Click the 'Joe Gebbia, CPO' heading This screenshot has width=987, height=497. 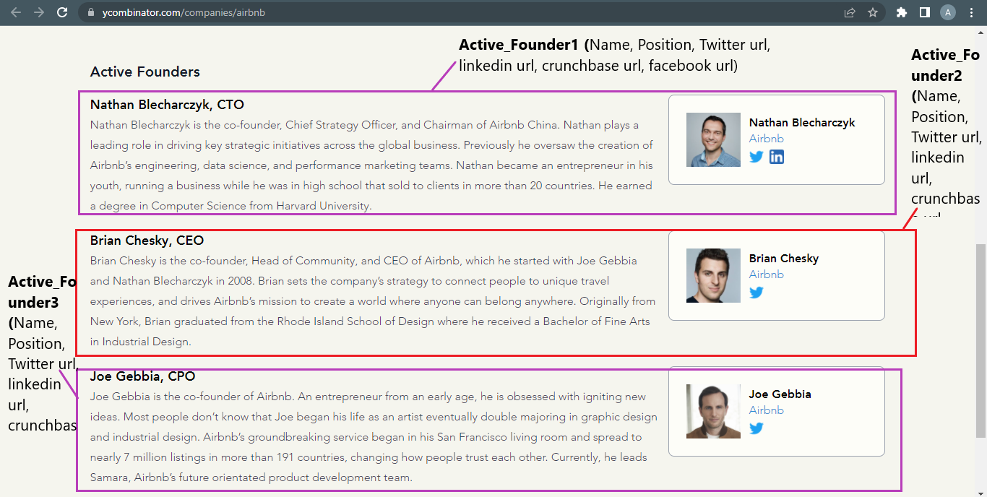pos(143,376)
